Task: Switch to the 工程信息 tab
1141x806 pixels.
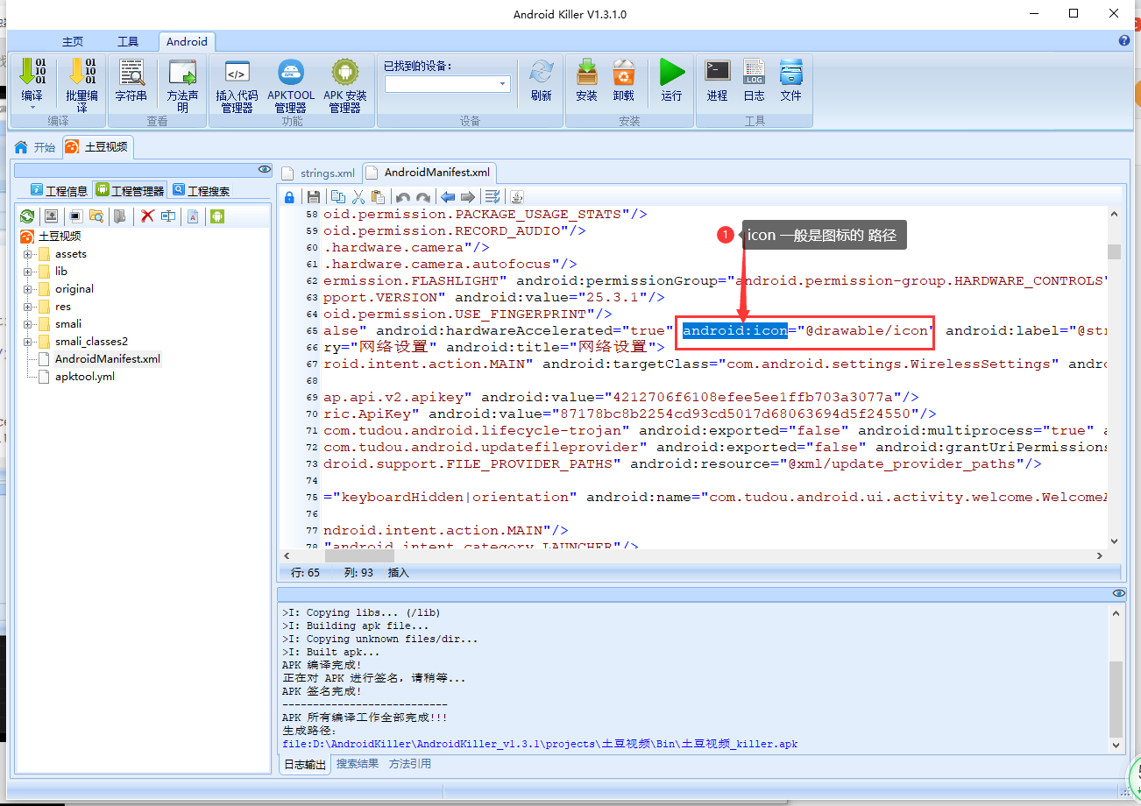Action: click(x=60, y=190)
